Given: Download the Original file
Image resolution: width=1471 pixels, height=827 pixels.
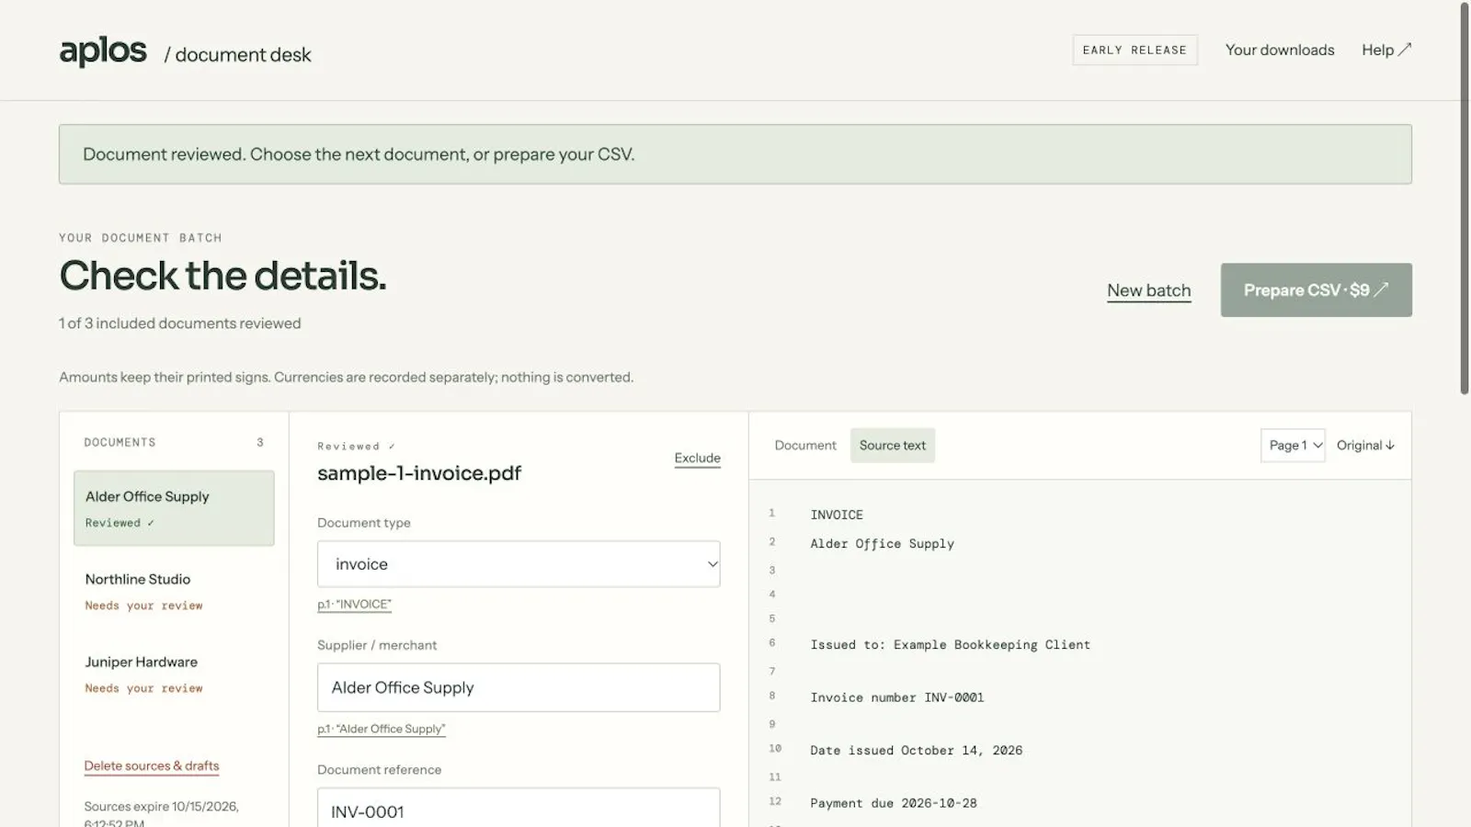Looking at the screenshot, I should tap(1365, 446).
